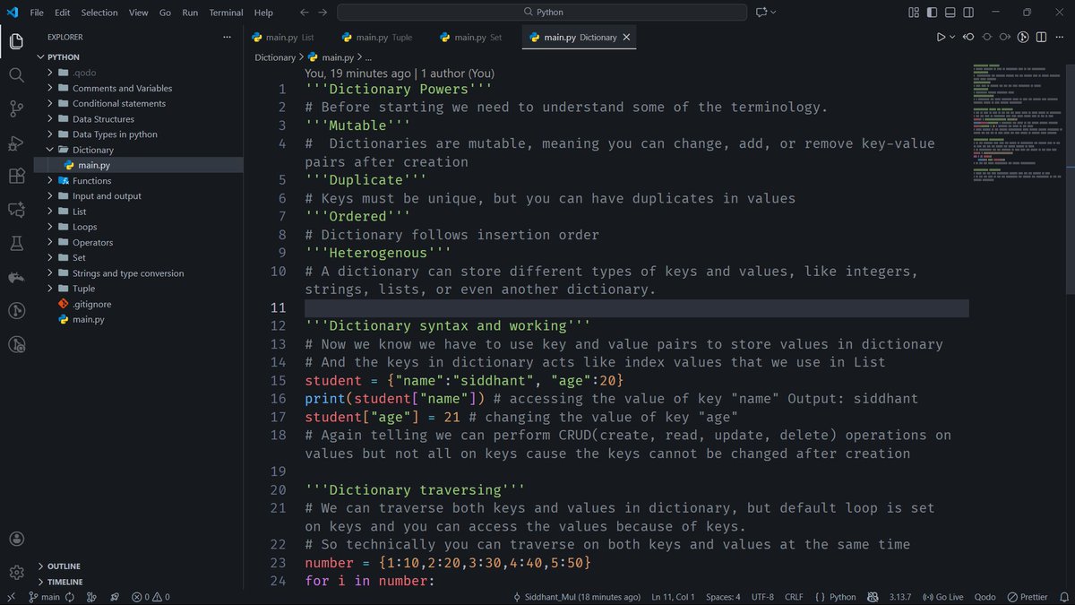Run the current Python file
This screenshot has width=1075, height=605.
point(940,37)
